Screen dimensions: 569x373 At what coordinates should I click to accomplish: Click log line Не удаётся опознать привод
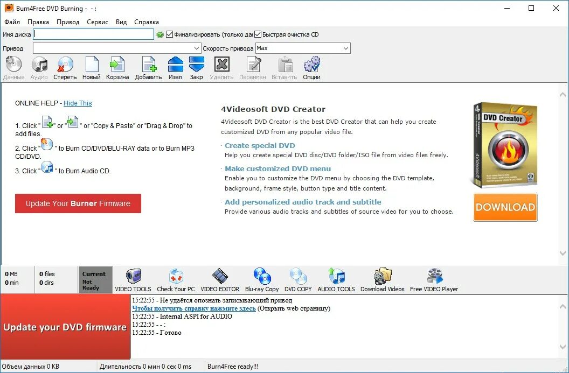coord(212,300)
